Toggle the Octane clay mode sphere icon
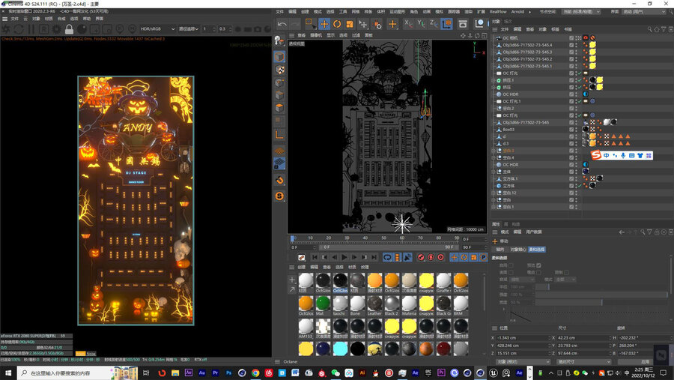674x380 pixels. [x=82, y=29]
